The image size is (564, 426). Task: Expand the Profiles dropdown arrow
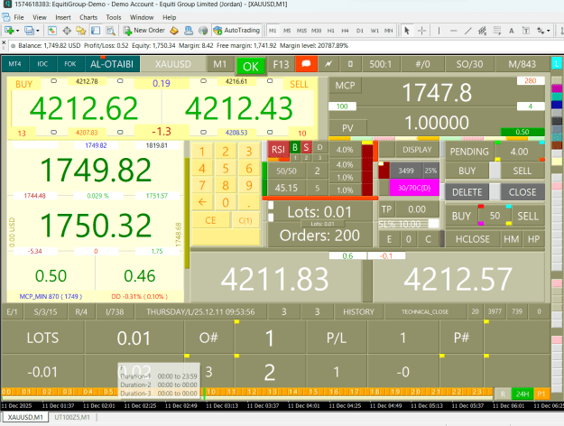37,31
